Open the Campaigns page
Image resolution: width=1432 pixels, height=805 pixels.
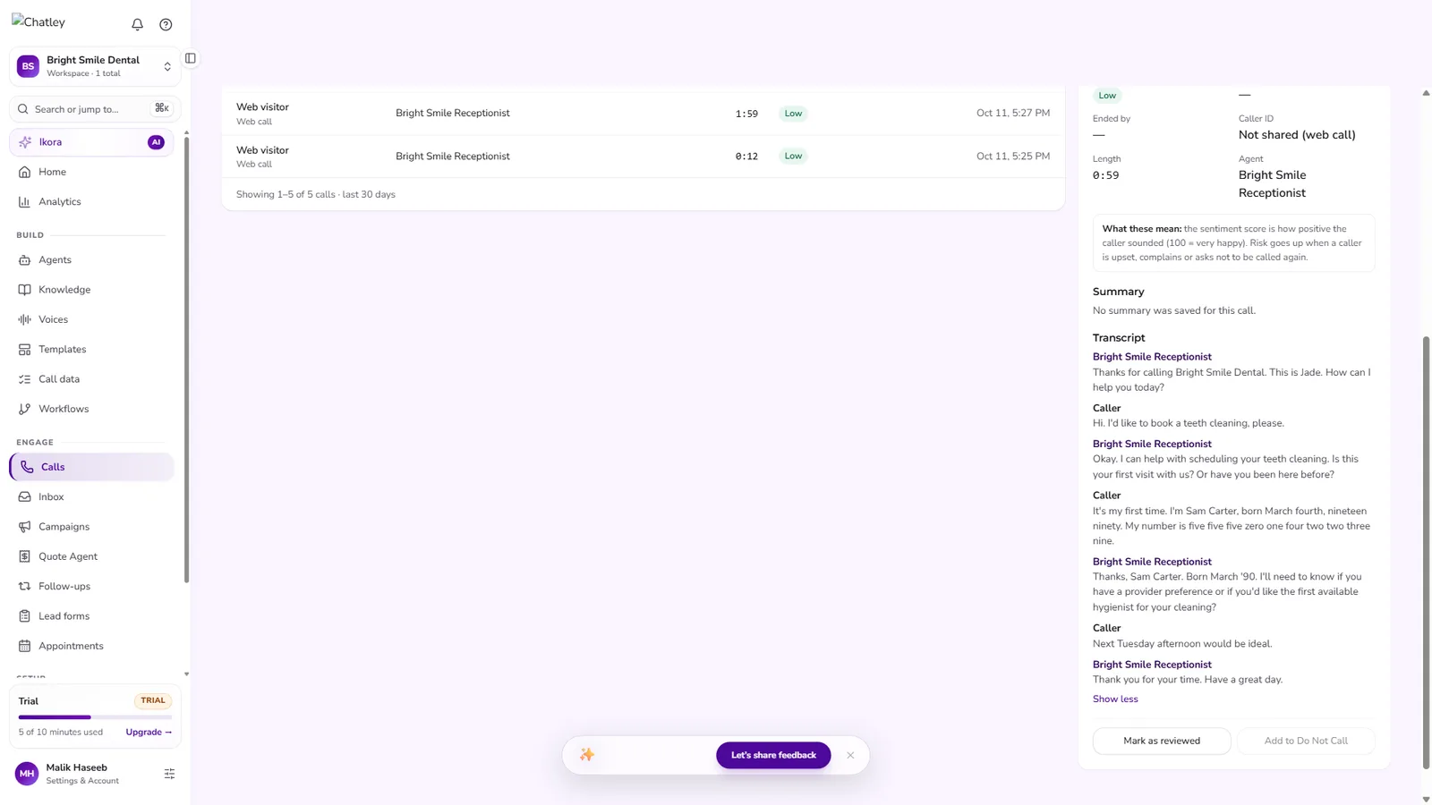pos(91,527)
